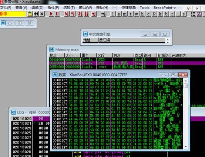Screen dimensions: 205x157
Task: Click the purple appearance options icon
Action: [199, 14]
